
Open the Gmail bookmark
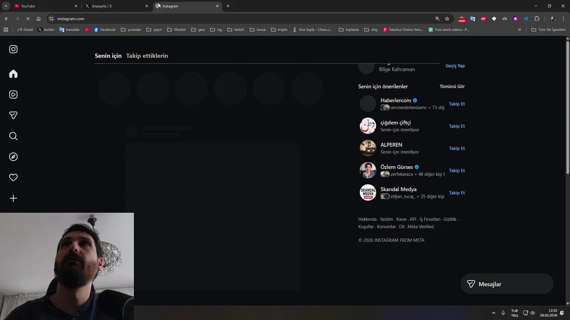click(x=25, y=30)
